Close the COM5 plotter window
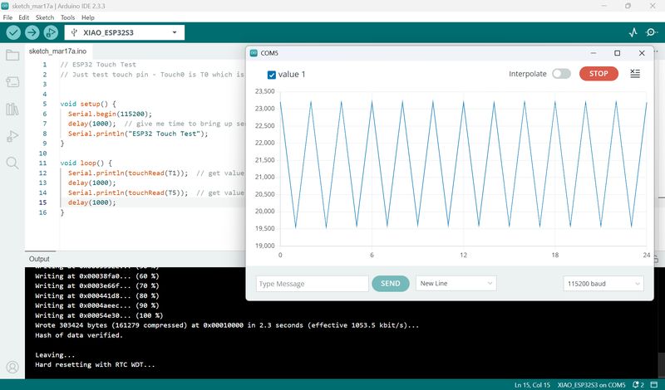 [x=642, y=53]
